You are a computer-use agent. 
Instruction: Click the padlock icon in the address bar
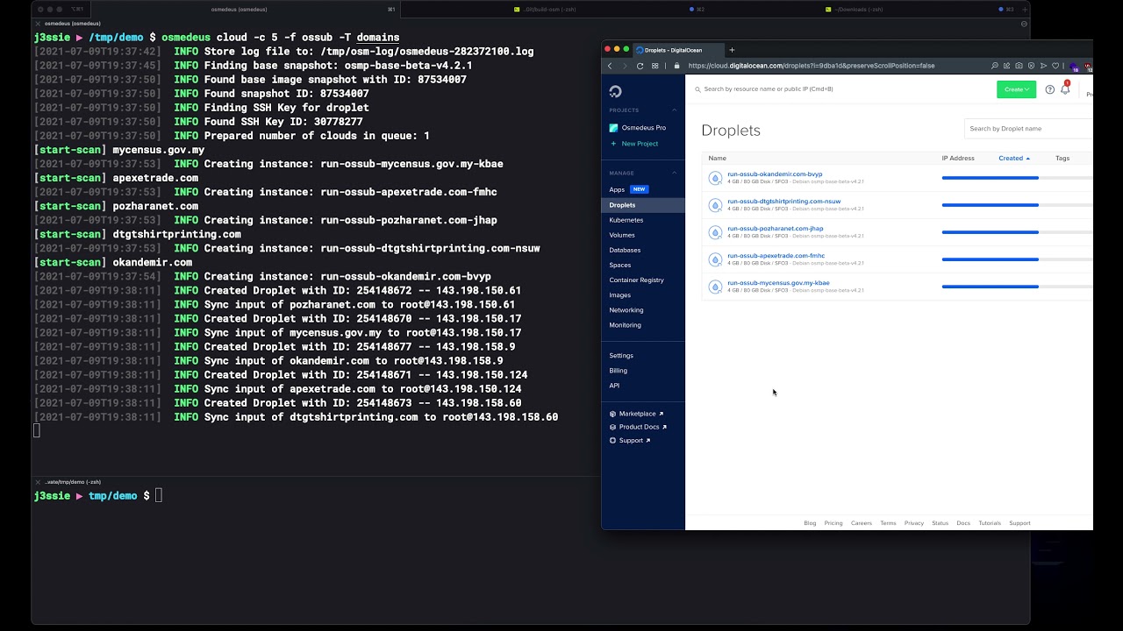(677, 66)
